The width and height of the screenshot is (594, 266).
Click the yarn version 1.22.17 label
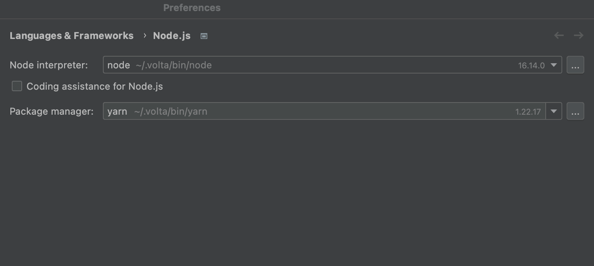528,112
